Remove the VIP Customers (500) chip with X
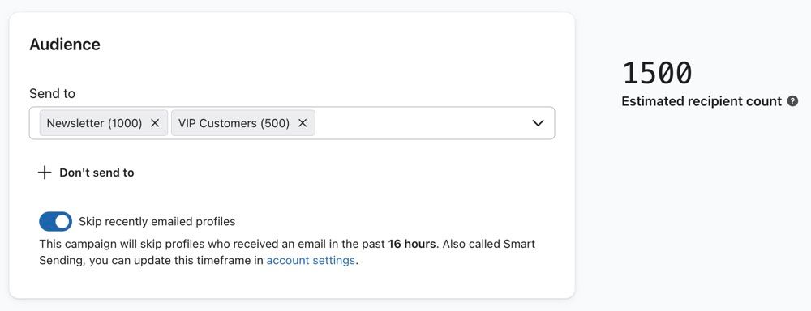 point(303,123)
